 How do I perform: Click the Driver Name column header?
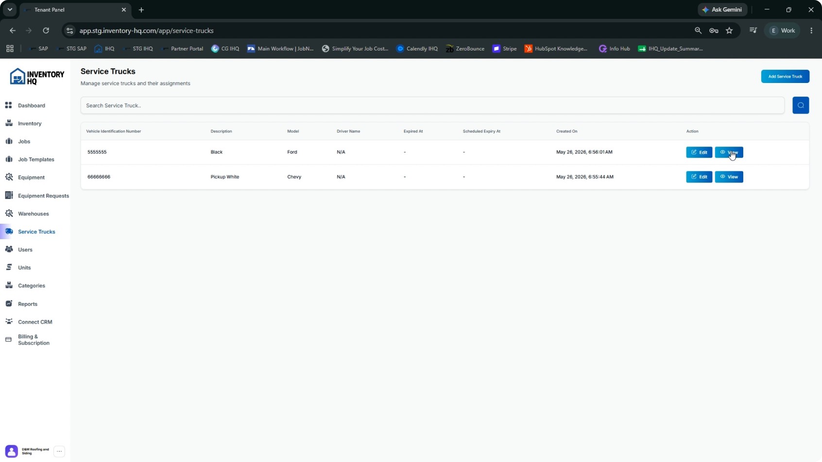348,131
